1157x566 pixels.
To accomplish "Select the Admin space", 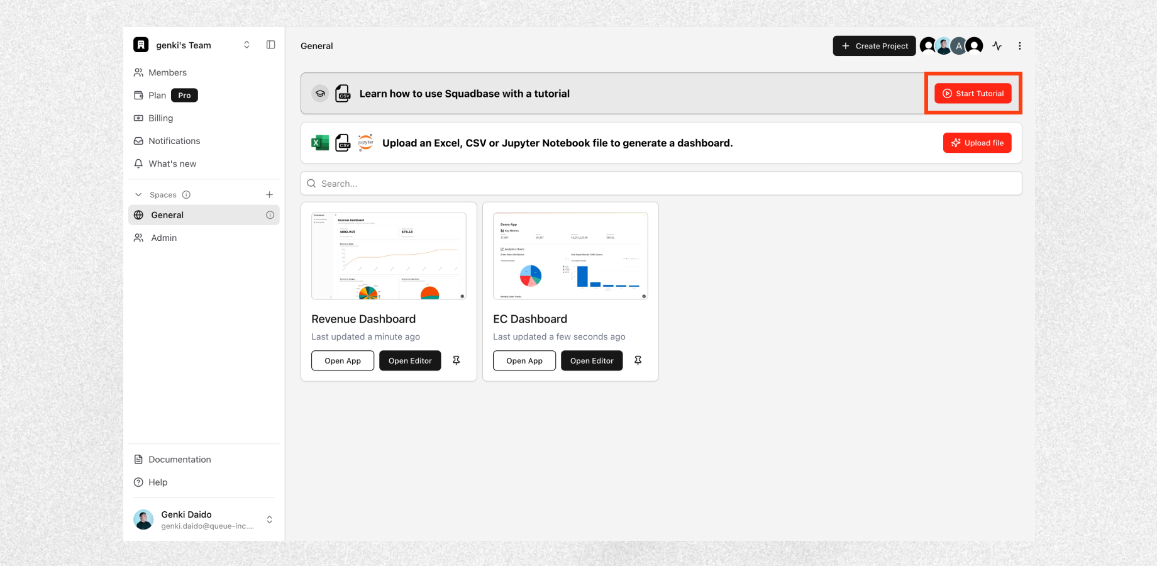I will click(x=204, y=238).
